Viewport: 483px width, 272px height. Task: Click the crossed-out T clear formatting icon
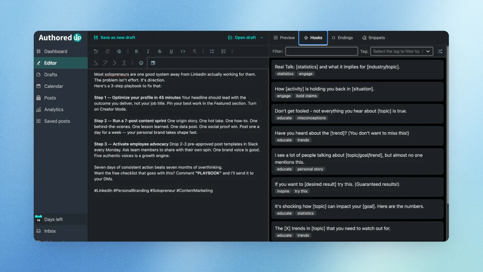[195, 51]
